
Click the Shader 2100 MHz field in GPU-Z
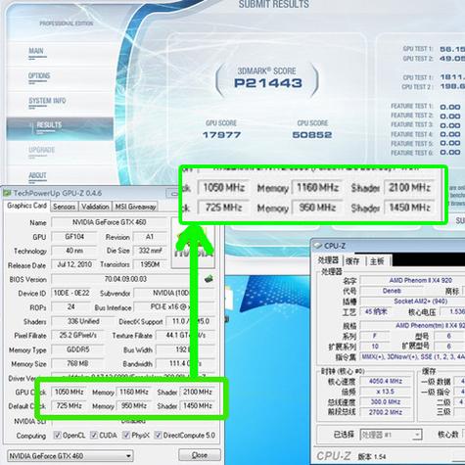(x=198, y=392)
